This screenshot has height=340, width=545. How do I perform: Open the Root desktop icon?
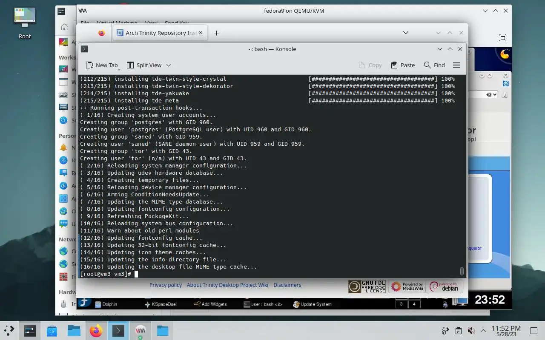pos(25,23)
